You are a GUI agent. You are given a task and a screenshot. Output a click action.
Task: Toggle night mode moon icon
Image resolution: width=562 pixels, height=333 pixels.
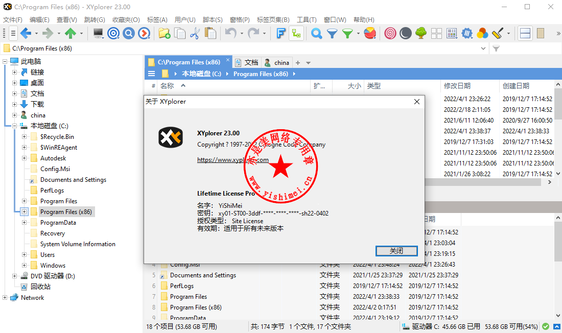(405, 34)
